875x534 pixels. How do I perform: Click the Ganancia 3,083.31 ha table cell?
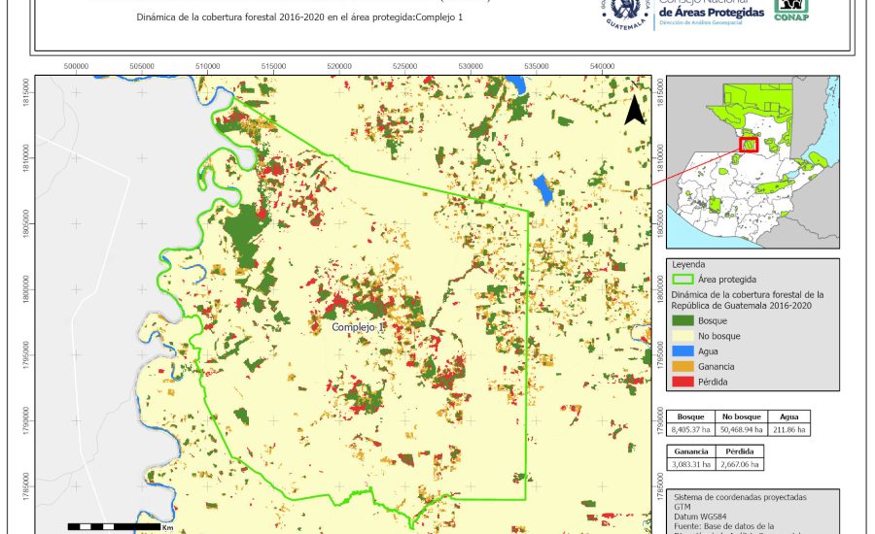(x=690, y=465)
